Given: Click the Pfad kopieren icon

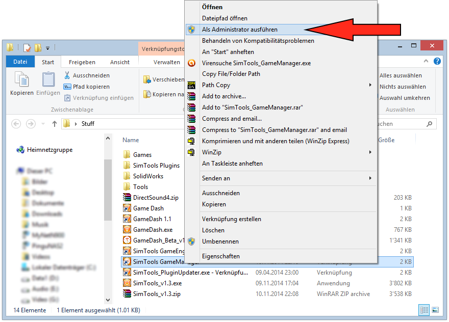Looking at the screenshot, I should (67, 87).
